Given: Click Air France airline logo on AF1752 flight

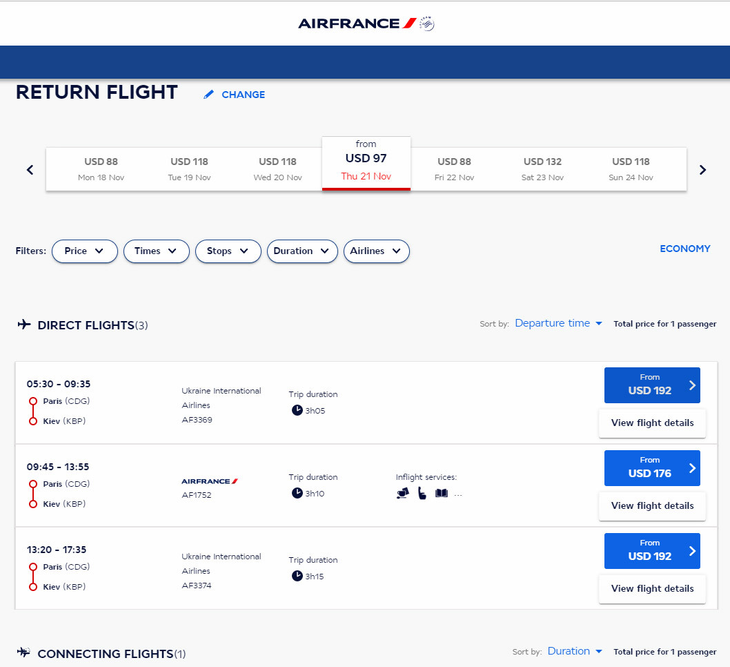Looking at the screenshot, I should [210, 481].
